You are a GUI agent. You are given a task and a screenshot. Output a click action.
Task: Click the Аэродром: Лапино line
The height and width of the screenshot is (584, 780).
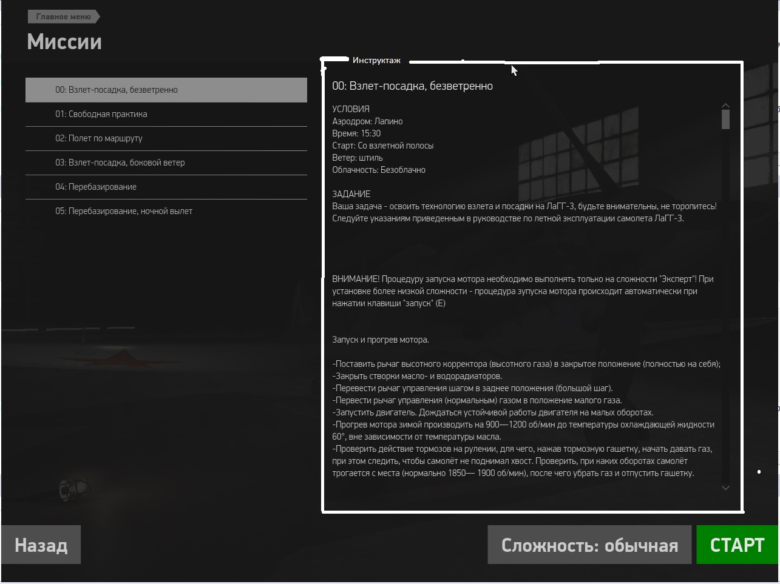pos(367,121)
